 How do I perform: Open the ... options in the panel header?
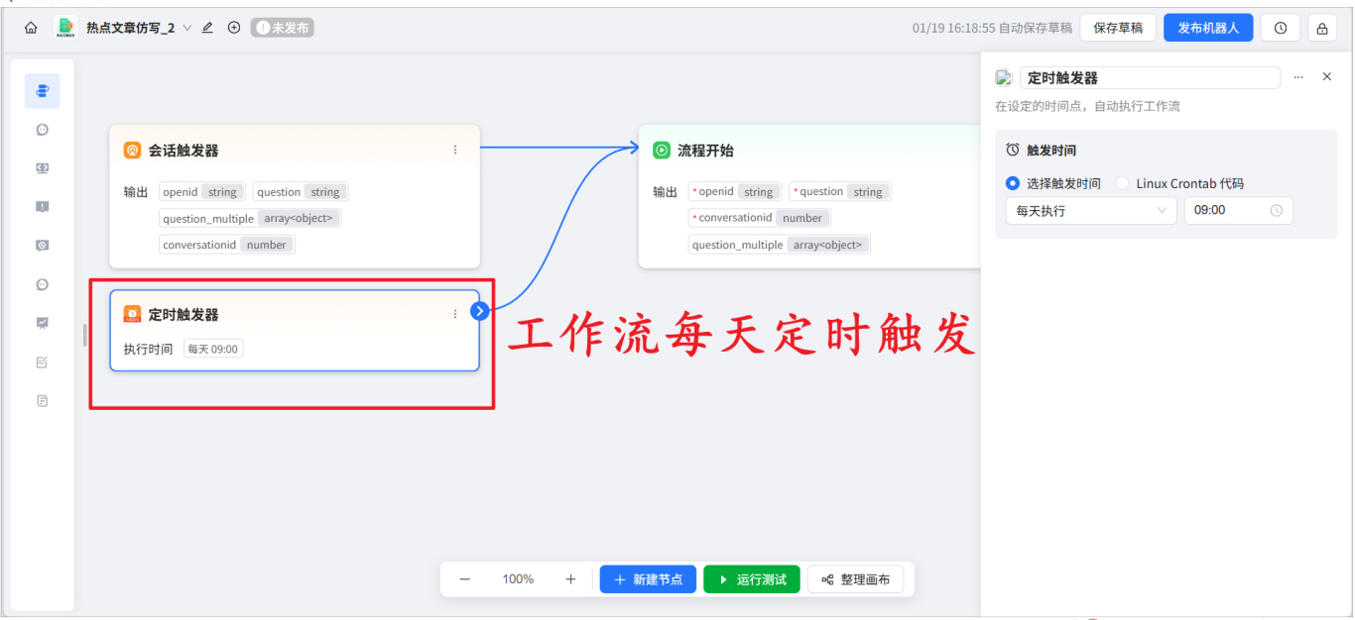[x=1298, y=76]
